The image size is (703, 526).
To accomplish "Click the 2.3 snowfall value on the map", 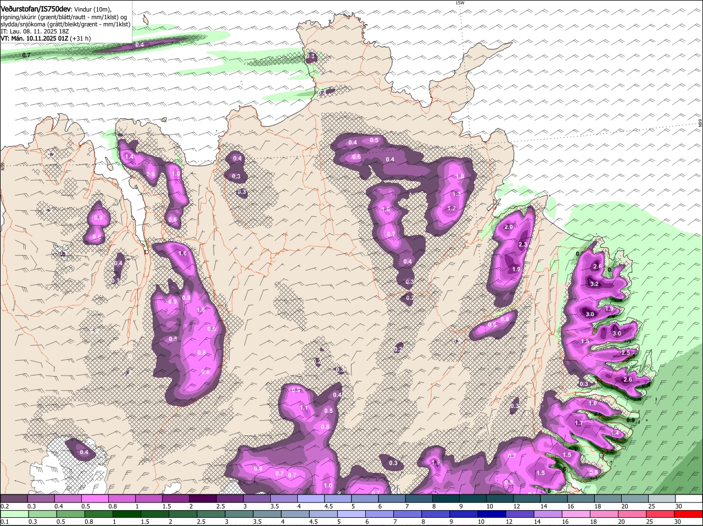I will (x=523, y=244).
